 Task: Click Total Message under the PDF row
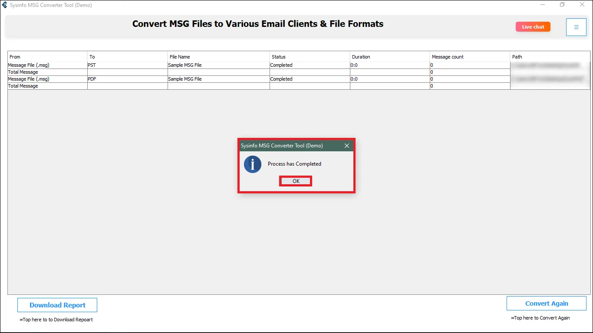click(47, 86)
